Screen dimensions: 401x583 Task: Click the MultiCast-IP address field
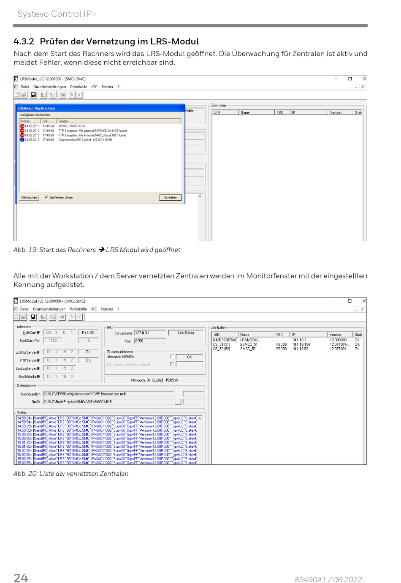(60, 332)
